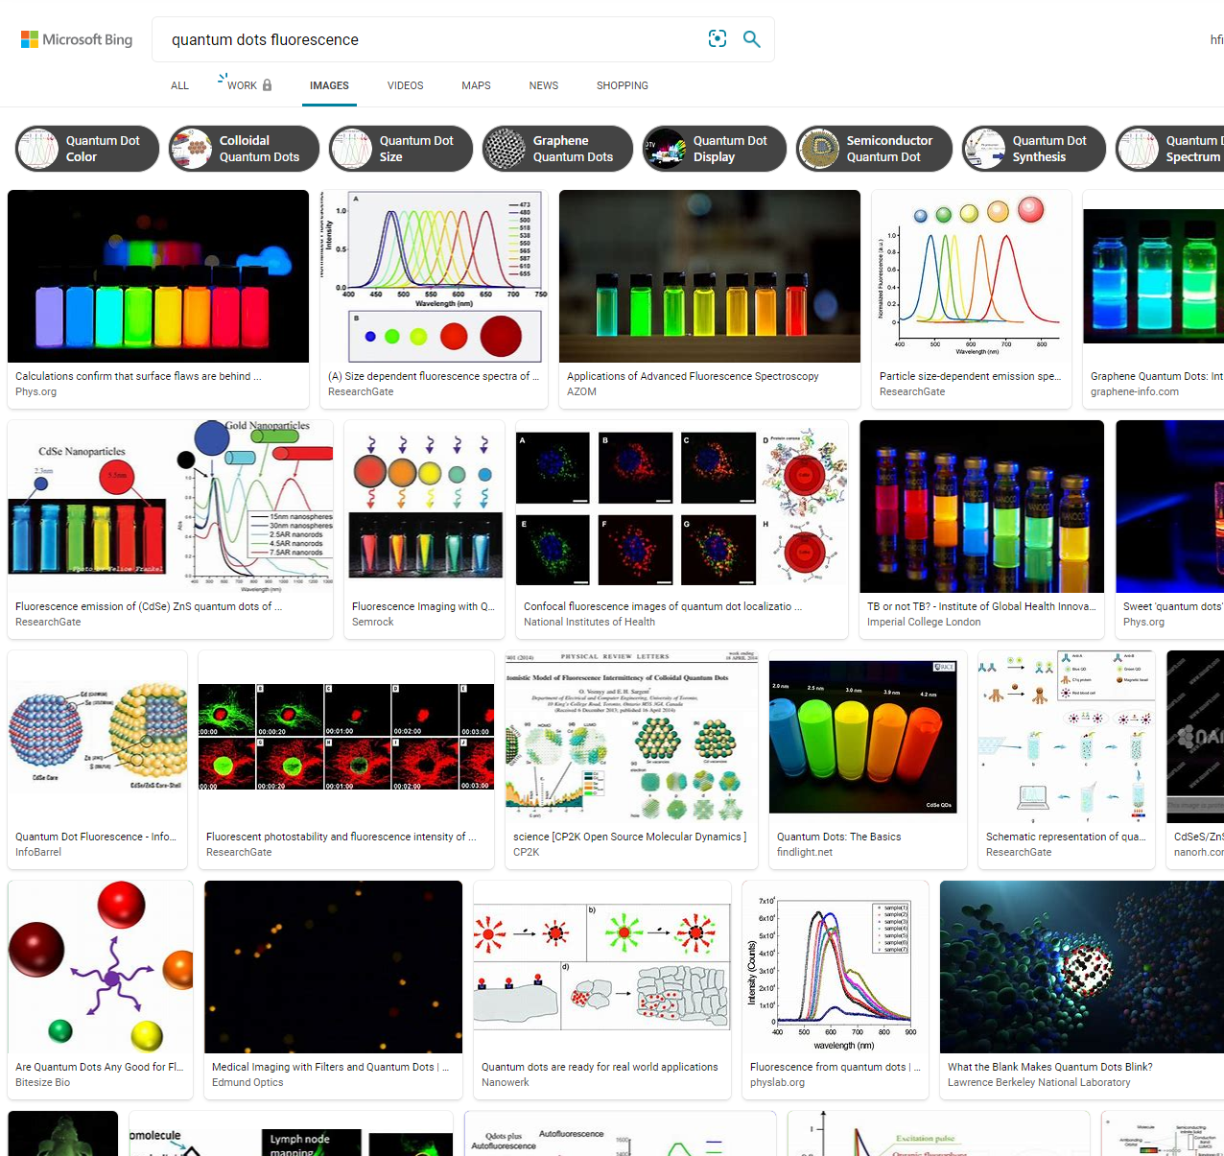1224x1156 pixels.
Task: Click 'Quantum Dots: The Basics' caption
Action: tap(839, 837)
